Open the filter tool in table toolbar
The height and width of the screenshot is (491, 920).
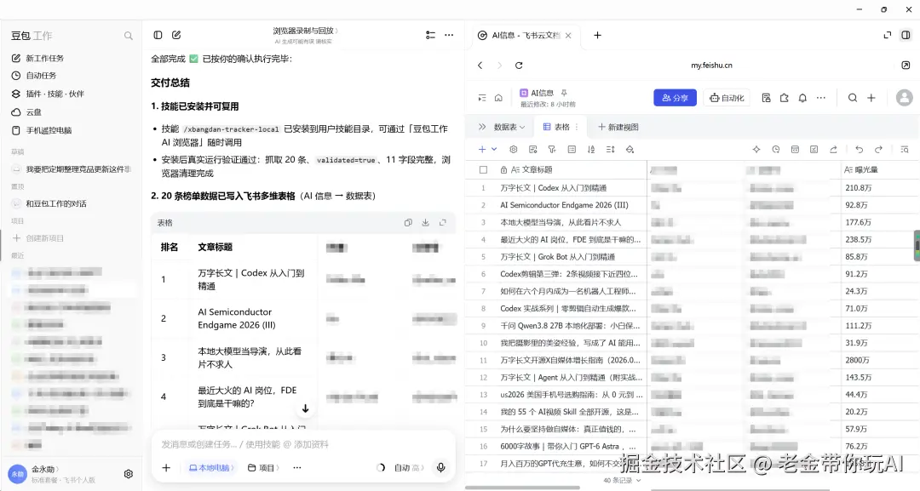551,150
